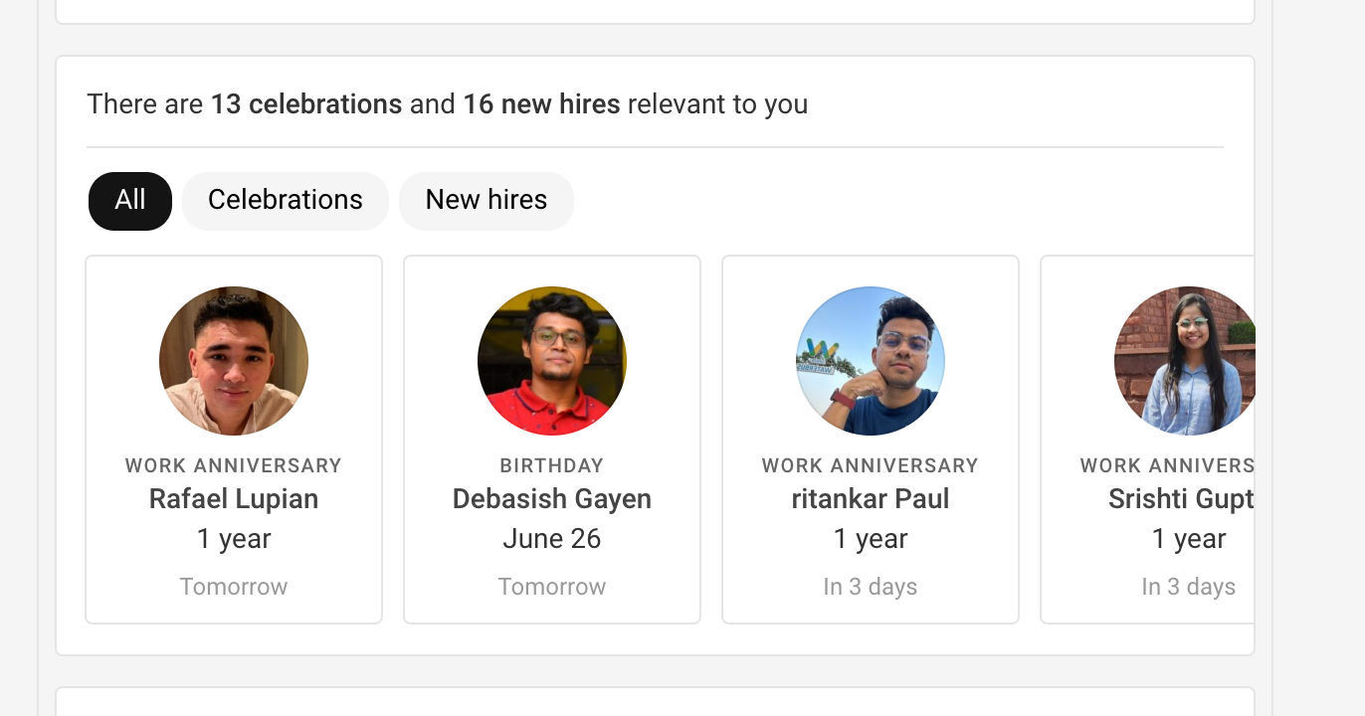Image resolution: width=1365 pixels, height=716 pixels.
Task: Click Tomorrow text under Rafael Lupian
Action: click(x=234, y=587)
